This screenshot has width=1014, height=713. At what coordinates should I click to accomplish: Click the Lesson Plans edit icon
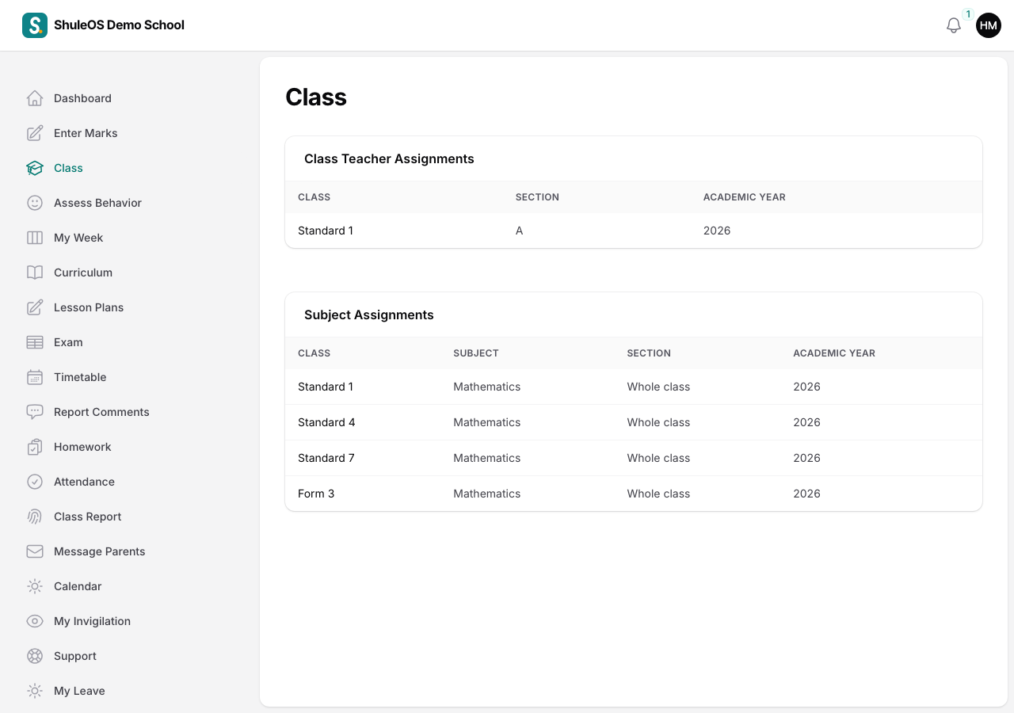pos(35,307)
